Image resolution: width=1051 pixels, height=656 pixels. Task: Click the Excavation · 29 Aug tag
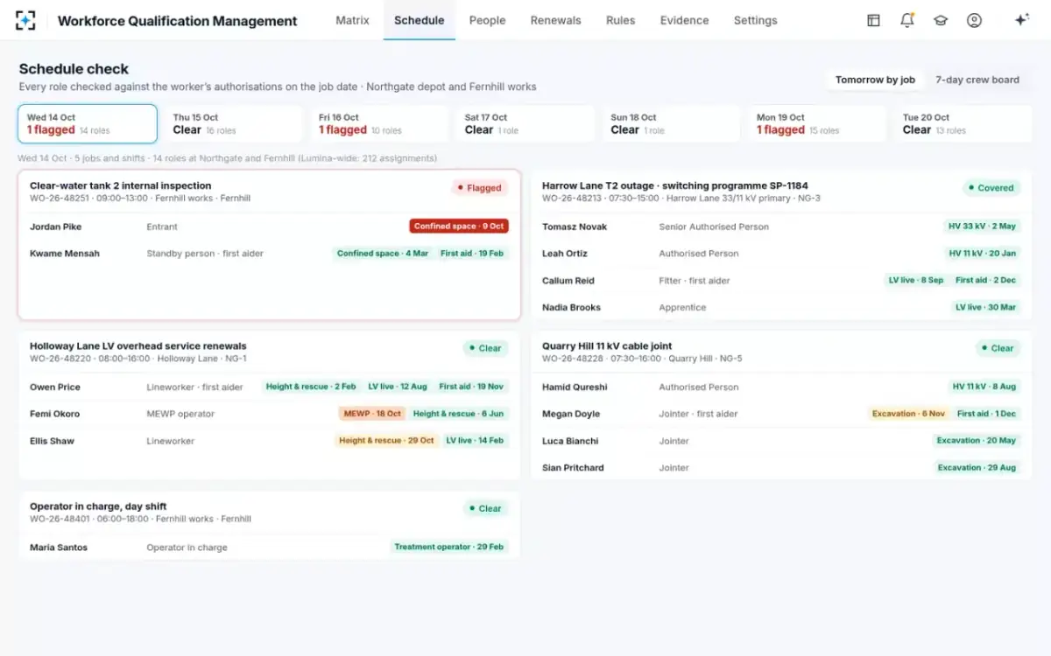point(977,468)
